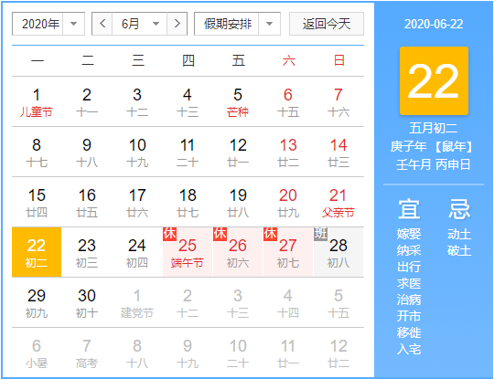This screenshot has height=379, width=494.
Task: Click the large yellow 22 date tile
Action: point(434,81)
